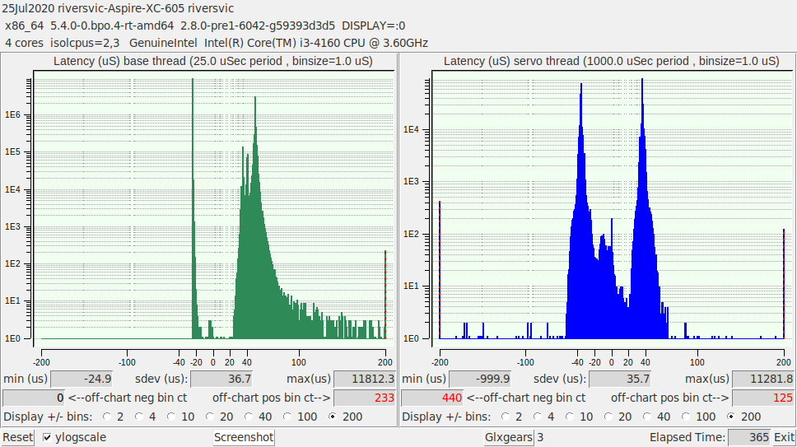Exit the latency histogram tool
The image size is (797, 447).
(784, 437)
